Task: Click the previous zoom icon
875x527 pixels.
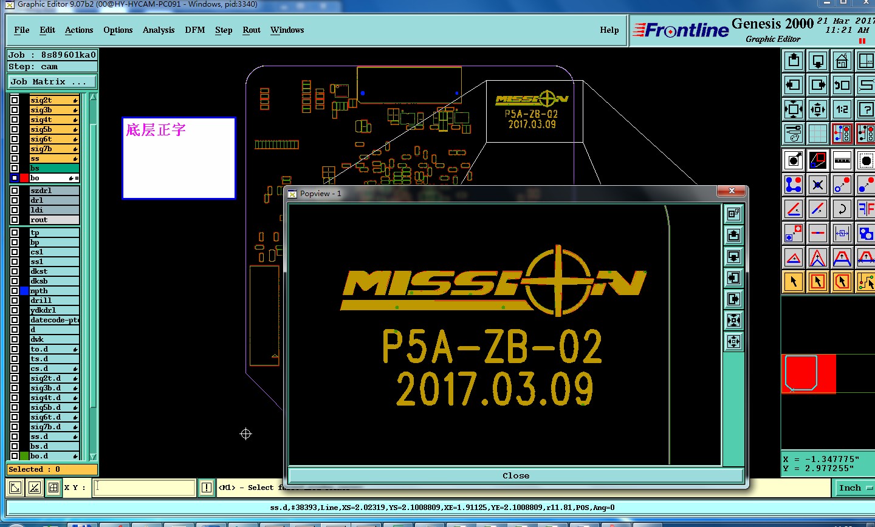Action: pyautogui.click(x=842, y=85)
